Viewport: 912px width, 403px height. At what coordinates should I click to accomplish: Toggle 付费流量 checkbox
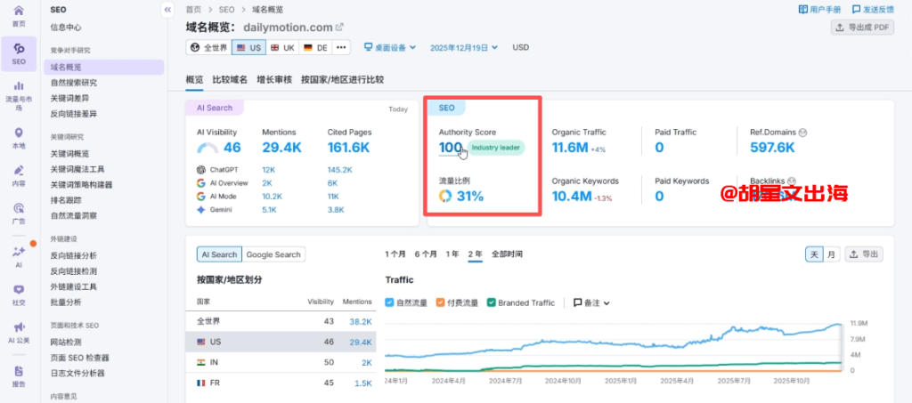(x=440, y=302)
